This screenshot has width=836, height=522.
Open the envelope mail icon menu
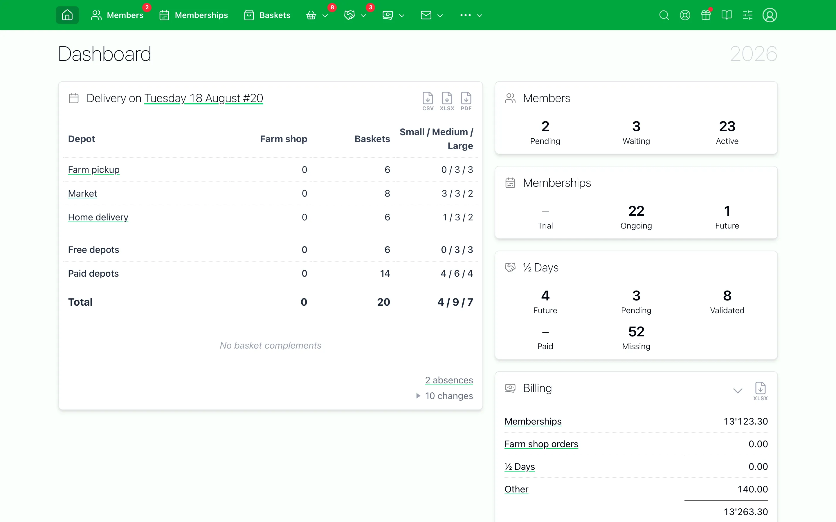click(x=426, y=15)
